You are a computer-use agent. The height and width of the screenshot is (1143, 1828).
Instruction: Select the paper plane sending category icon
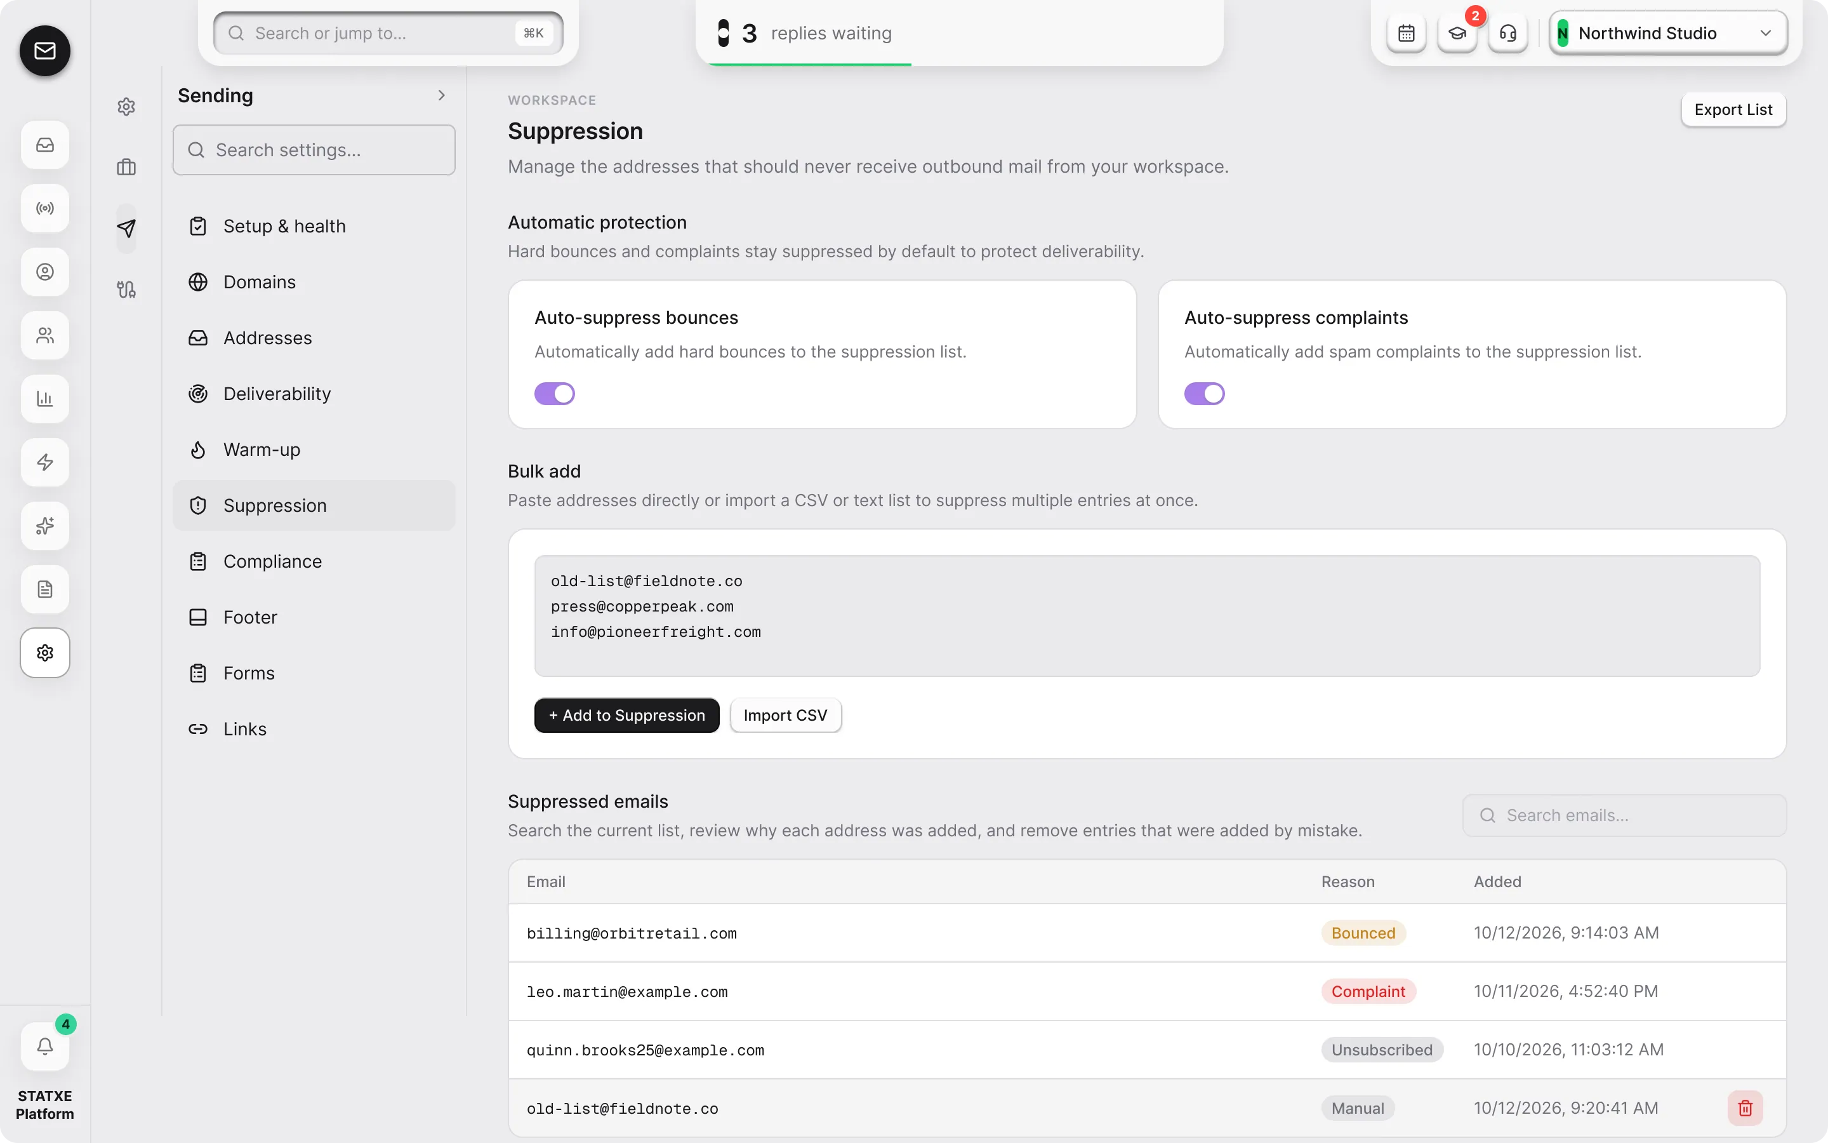click(126, 229)
